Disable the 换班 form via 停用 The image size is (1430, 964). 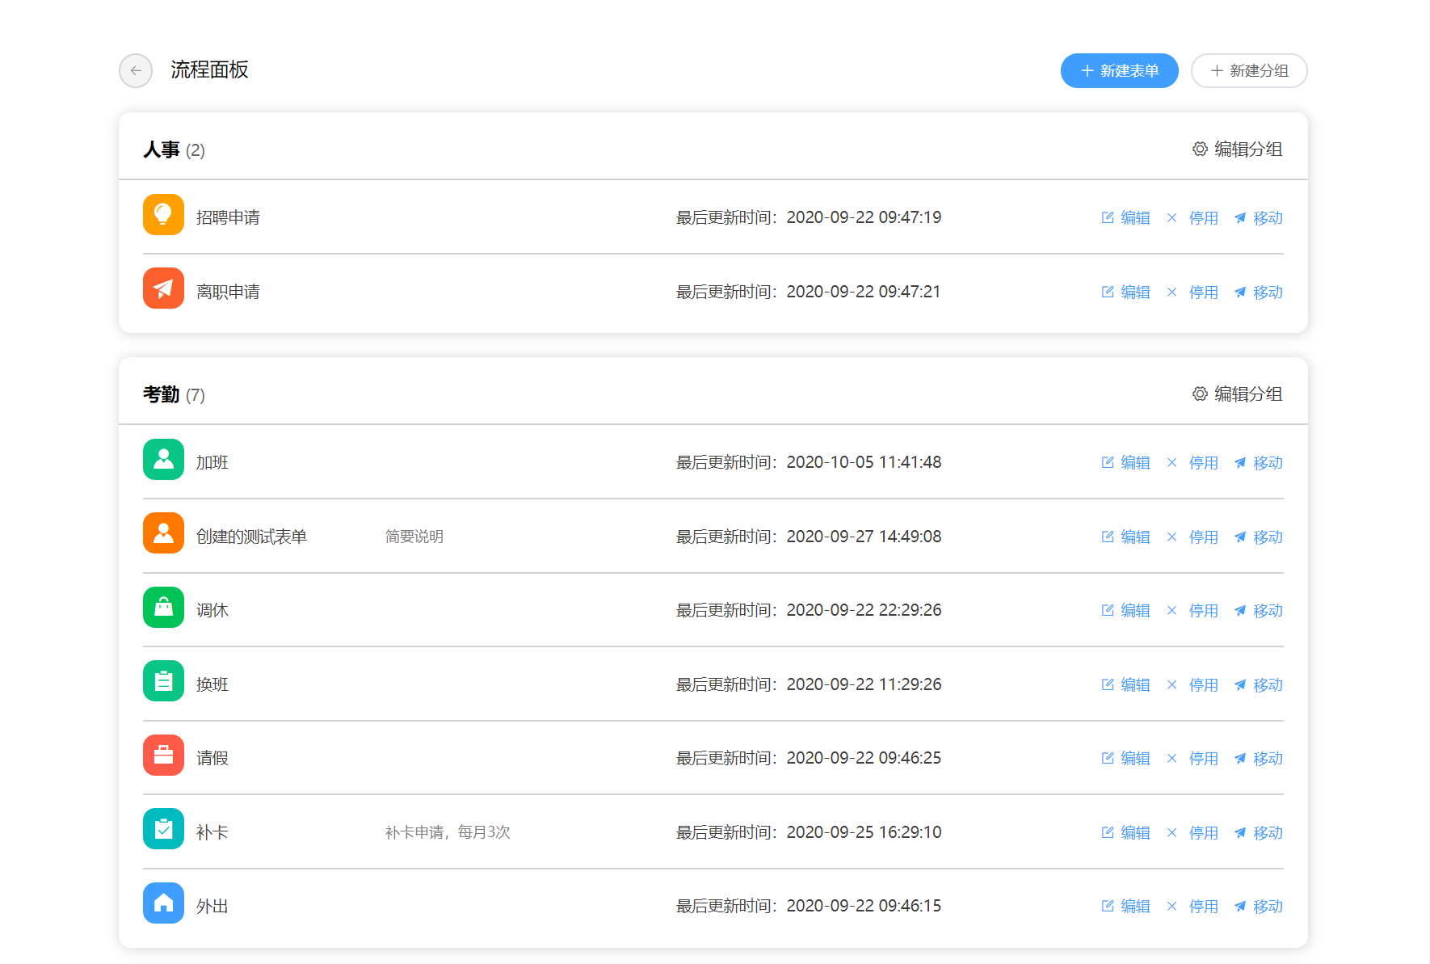[1192, 685]
